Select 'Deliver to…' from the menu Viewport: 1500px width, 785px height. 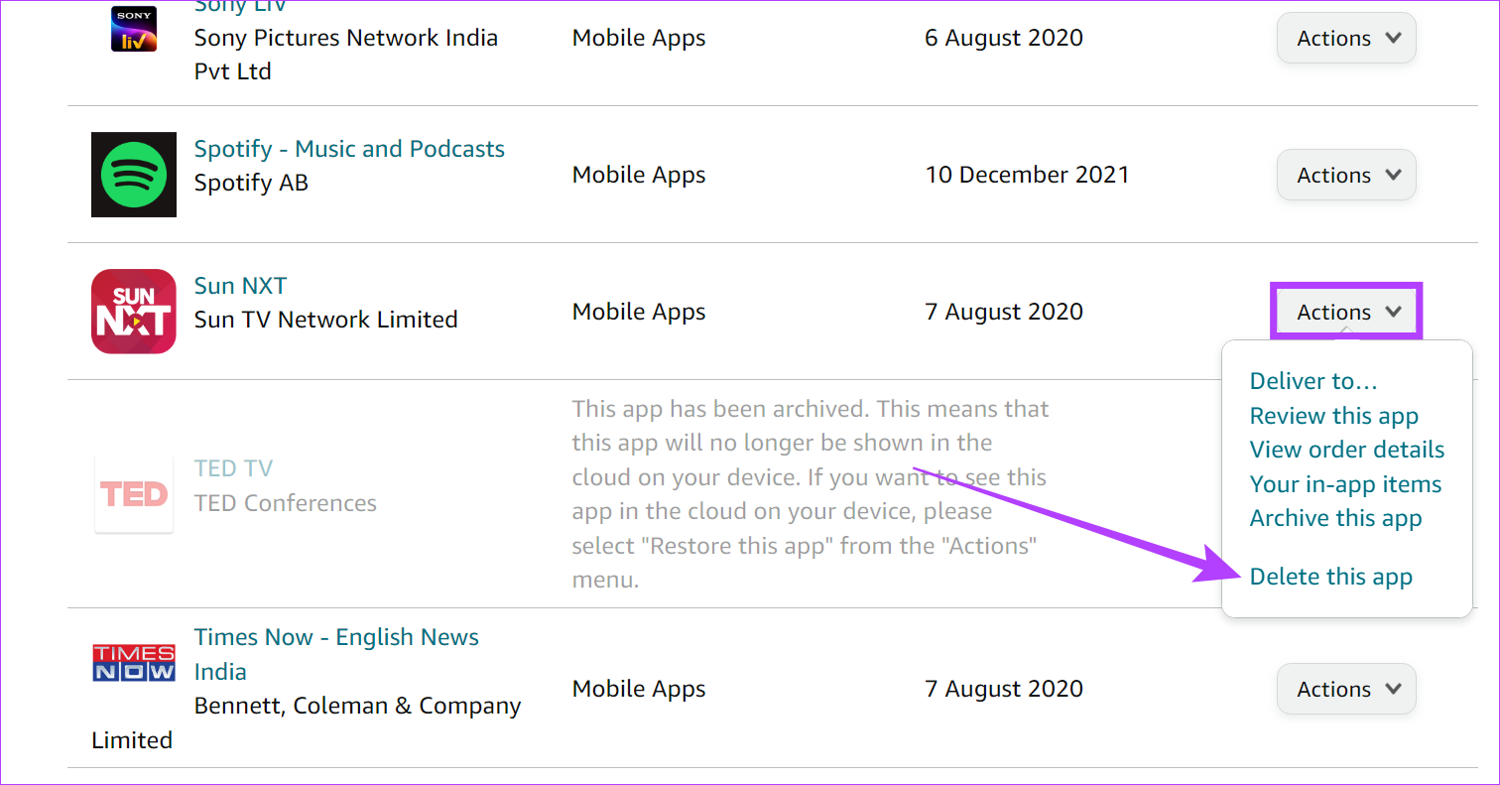click(x=1313, y=381)
